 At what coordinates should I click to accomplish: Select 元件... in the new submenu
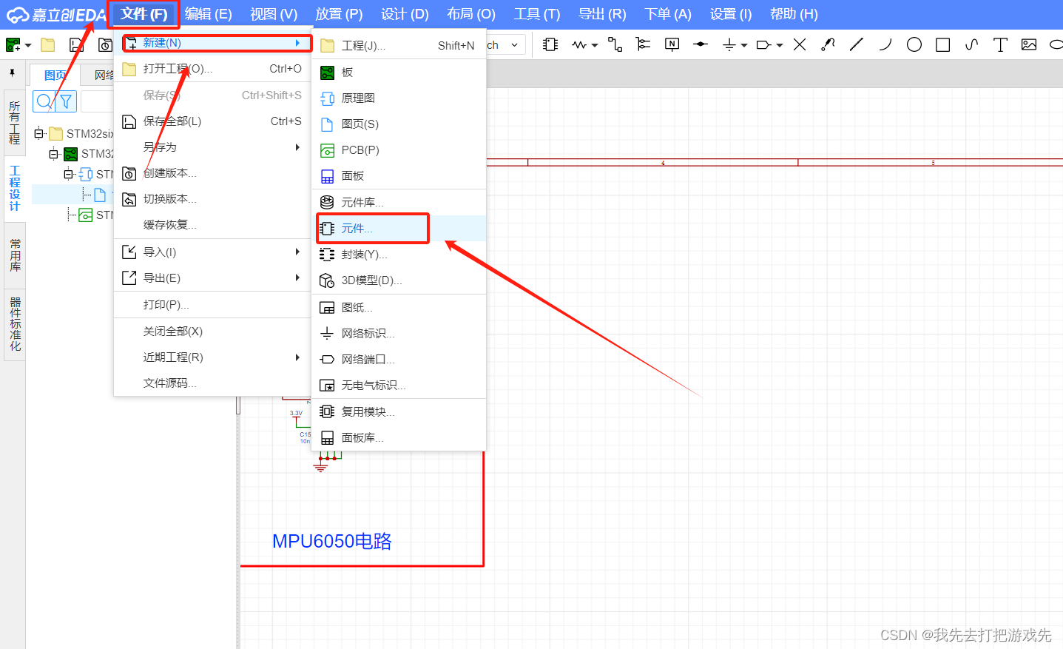399,229
